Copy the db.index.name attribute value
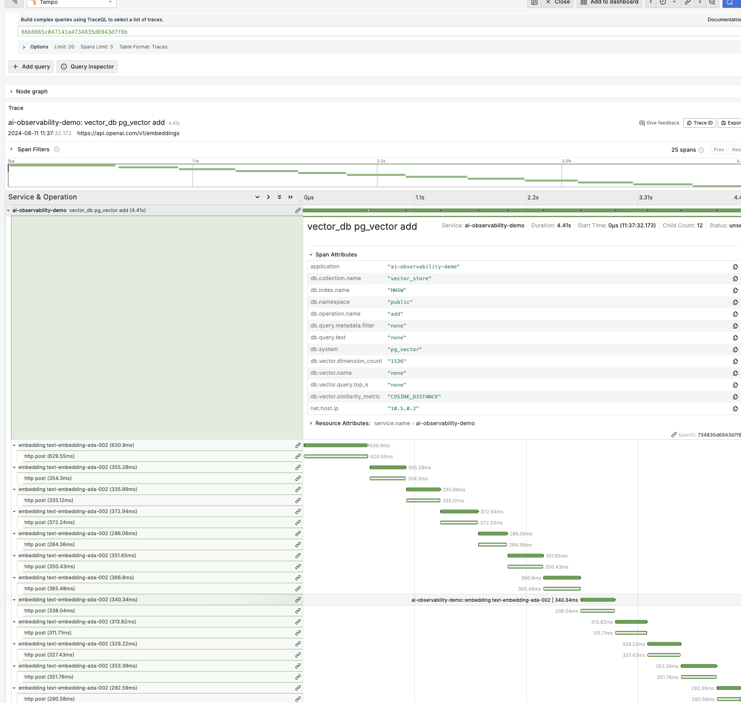The height and width of the screenshot is (703, 741). tap(735, 290)
